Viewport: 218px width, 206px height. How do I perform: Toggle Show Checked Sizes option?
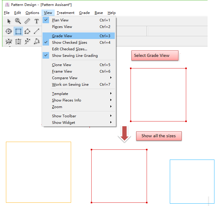point(69,43)
